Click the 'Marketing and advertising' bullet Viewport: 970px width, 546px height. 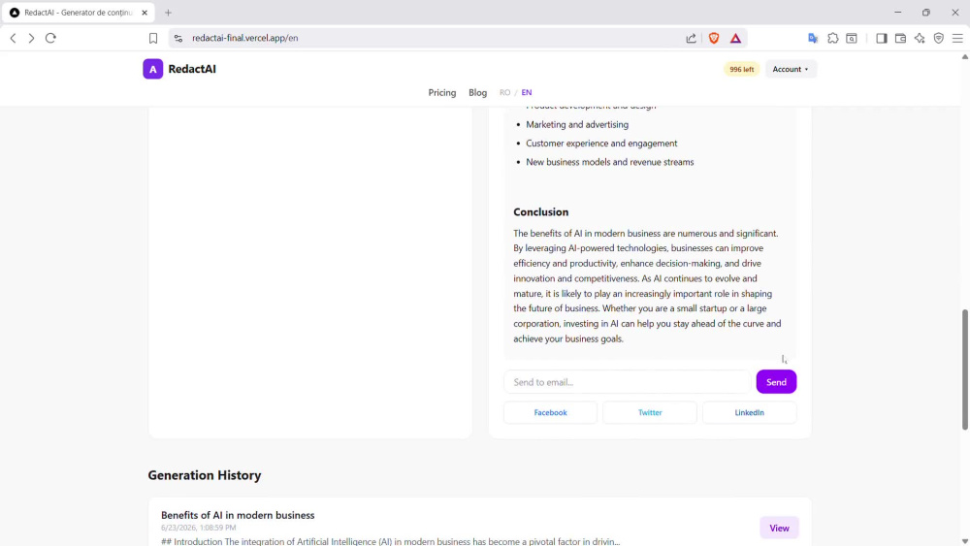(x=576, y=124)
